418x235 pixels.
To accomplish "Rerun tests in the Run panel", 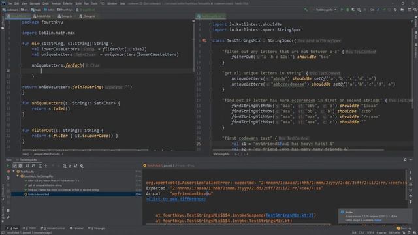I will pos(8,166).
